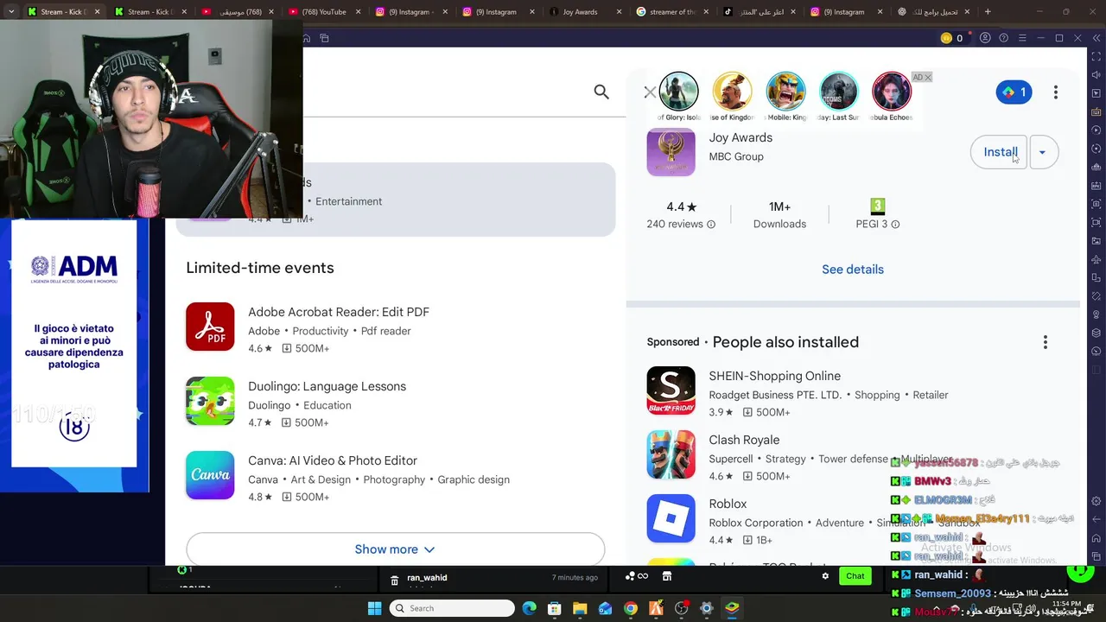Toggle BlueStacks fullscreen from the sidebar

(1096, 55)
